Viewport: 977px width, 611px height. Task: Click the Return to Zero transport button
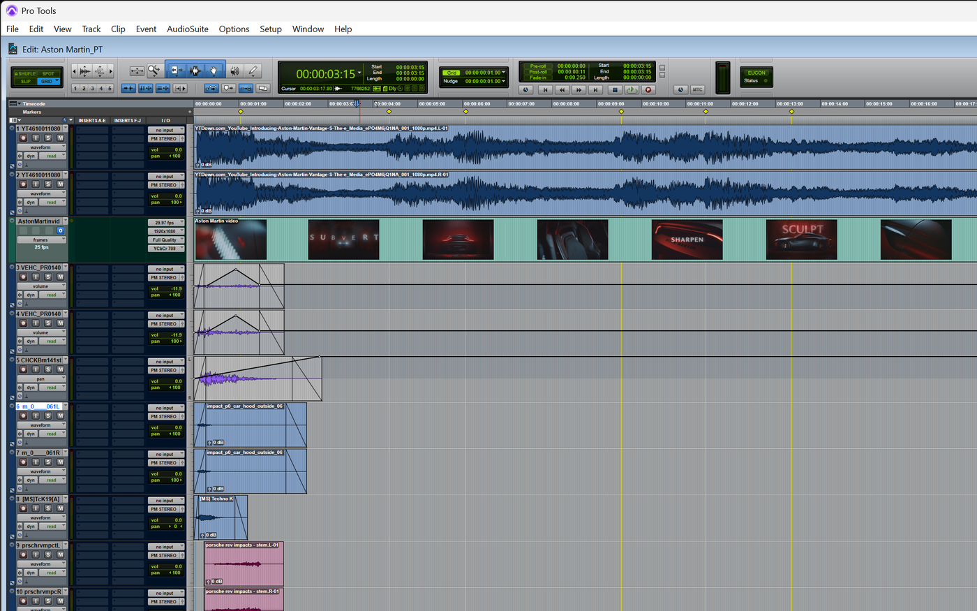[546, 89]
